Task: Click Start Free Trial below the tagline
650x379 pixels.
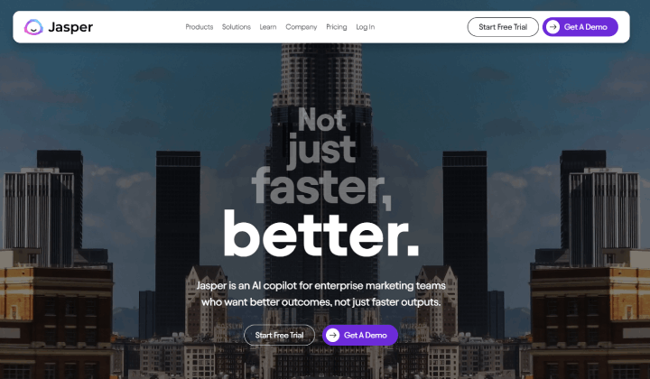Action: pyautogui.click(x=279, y=335)
